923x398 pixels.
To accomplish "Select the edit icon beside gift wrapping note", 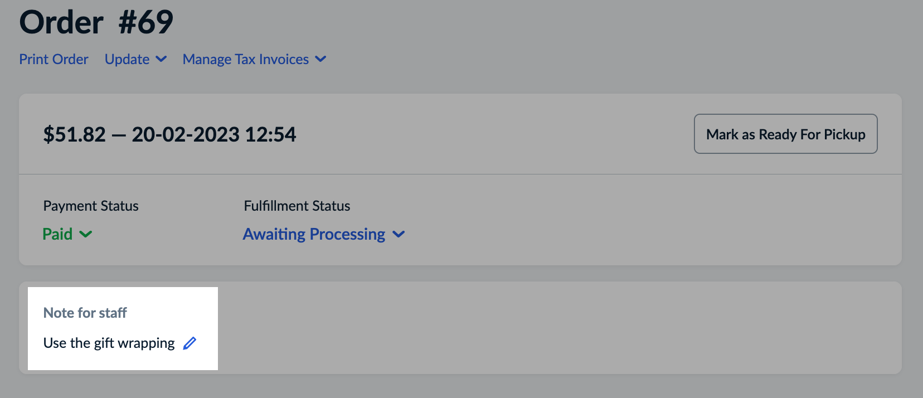I will pyautogui.click(x=190, y=343).
